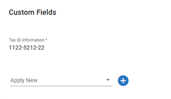
Task: Click the white plus sign inside blue circle
Action: tap(123, 81)
